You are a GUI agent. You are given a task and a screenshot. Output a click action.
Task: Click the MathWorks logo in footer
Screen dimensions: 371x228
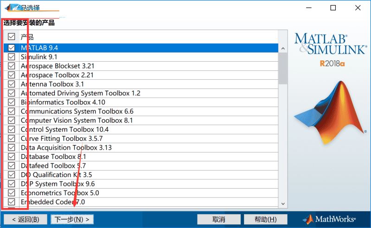tap(329, 219)
